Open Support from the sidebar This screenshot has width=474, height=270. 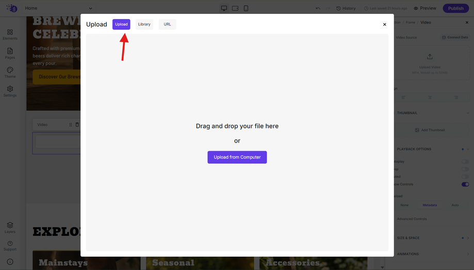point(10,246)
